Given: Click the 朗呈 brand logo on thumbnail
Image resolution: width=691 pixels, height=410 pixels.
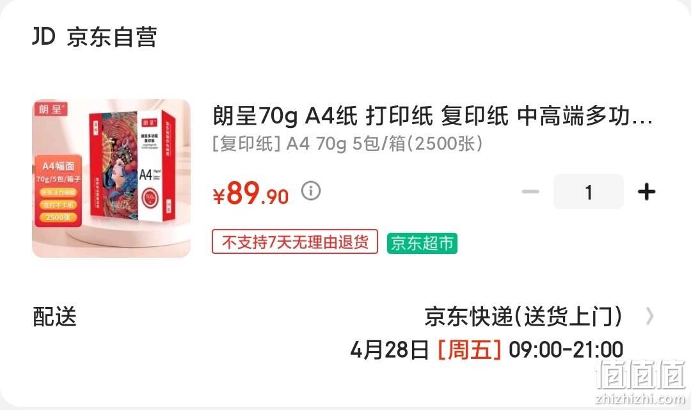Looking at the screenshot, I should pyautogui.click(x=52, y=109).
